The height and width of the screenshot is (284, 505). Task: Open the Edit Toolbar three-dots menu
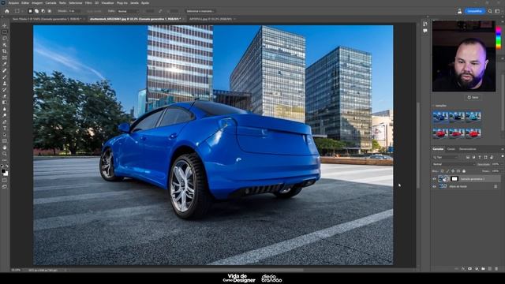pyautogui.click(x=5, y=159)
